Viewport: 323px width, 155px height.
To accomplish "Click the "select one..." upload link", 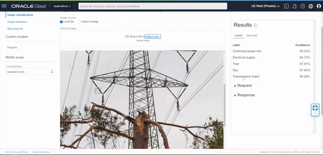I will [153, 36].
